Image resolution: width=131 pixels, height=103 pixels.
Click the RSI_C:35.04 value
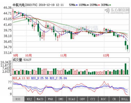(58, 78)
